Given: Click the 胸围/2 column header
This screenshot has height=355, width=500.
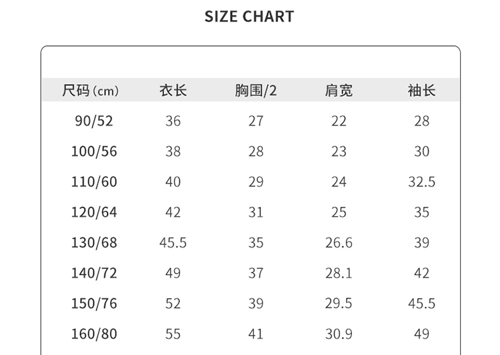Looking at the screenshot, I should (255, 91).
